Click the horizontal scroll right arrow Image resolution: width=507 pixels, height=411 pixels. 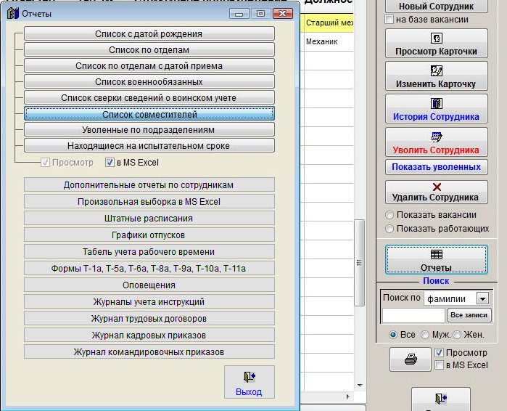click(x=347, y=396)
